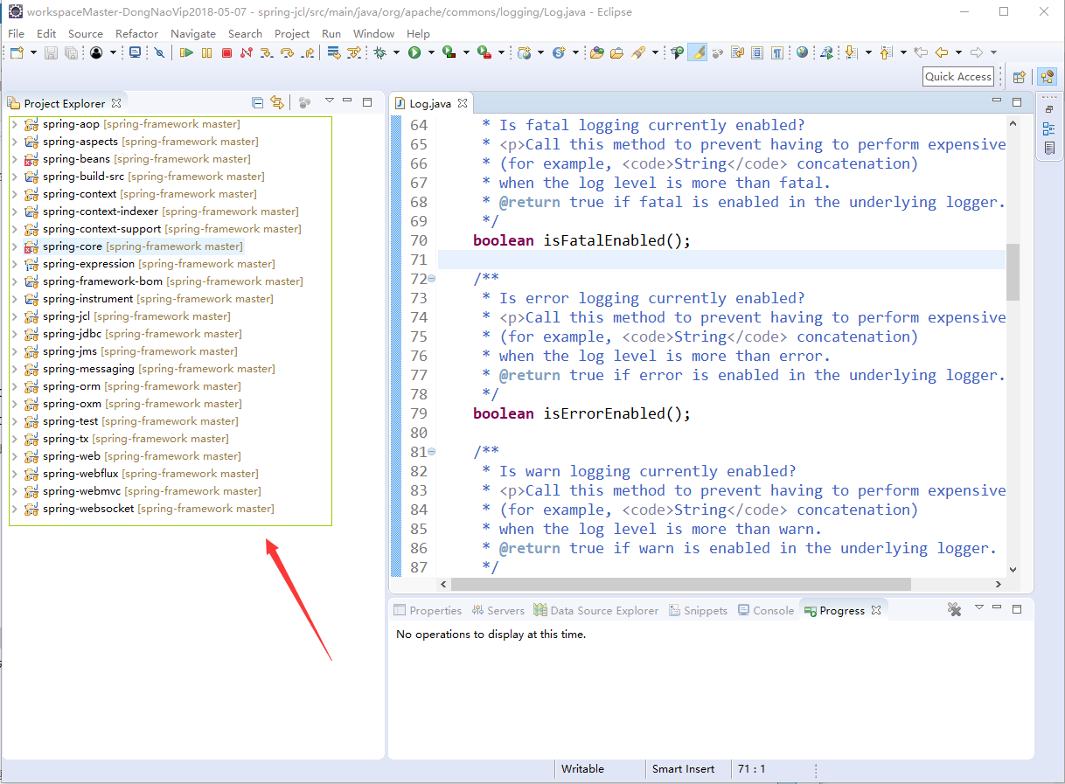Click isErrorEnabled method on line 79
Image resolution: width=1065 pixels, height=784 pixels.
coord(604,413)
